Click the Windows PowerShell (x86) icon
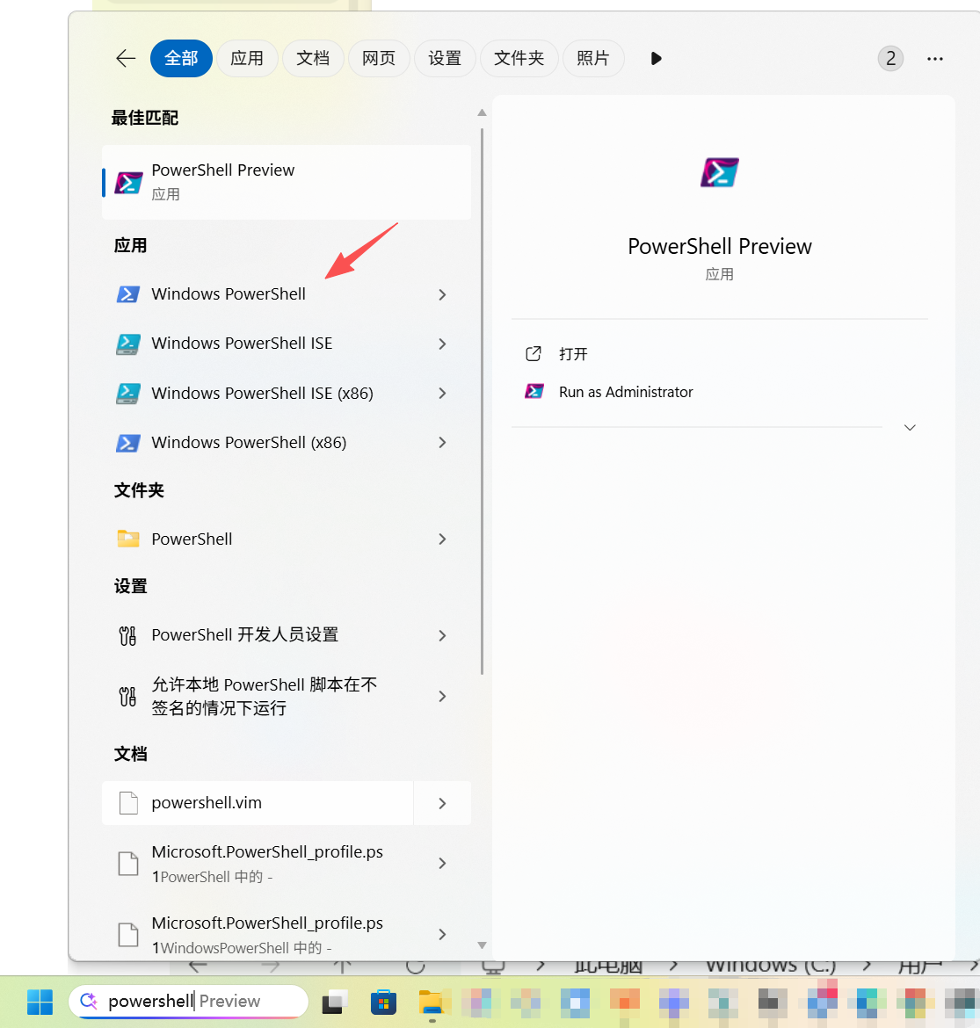 pos(128,443)
